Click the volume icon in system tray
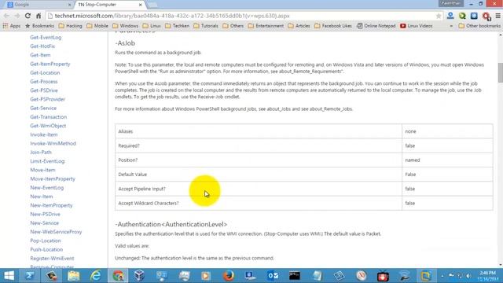The width and height of the screenshot is (503, 283). [468, 276]
